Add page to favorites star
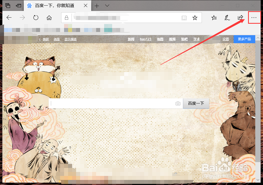The height and width of the screenshot is (185, 263). coord(195,18)
